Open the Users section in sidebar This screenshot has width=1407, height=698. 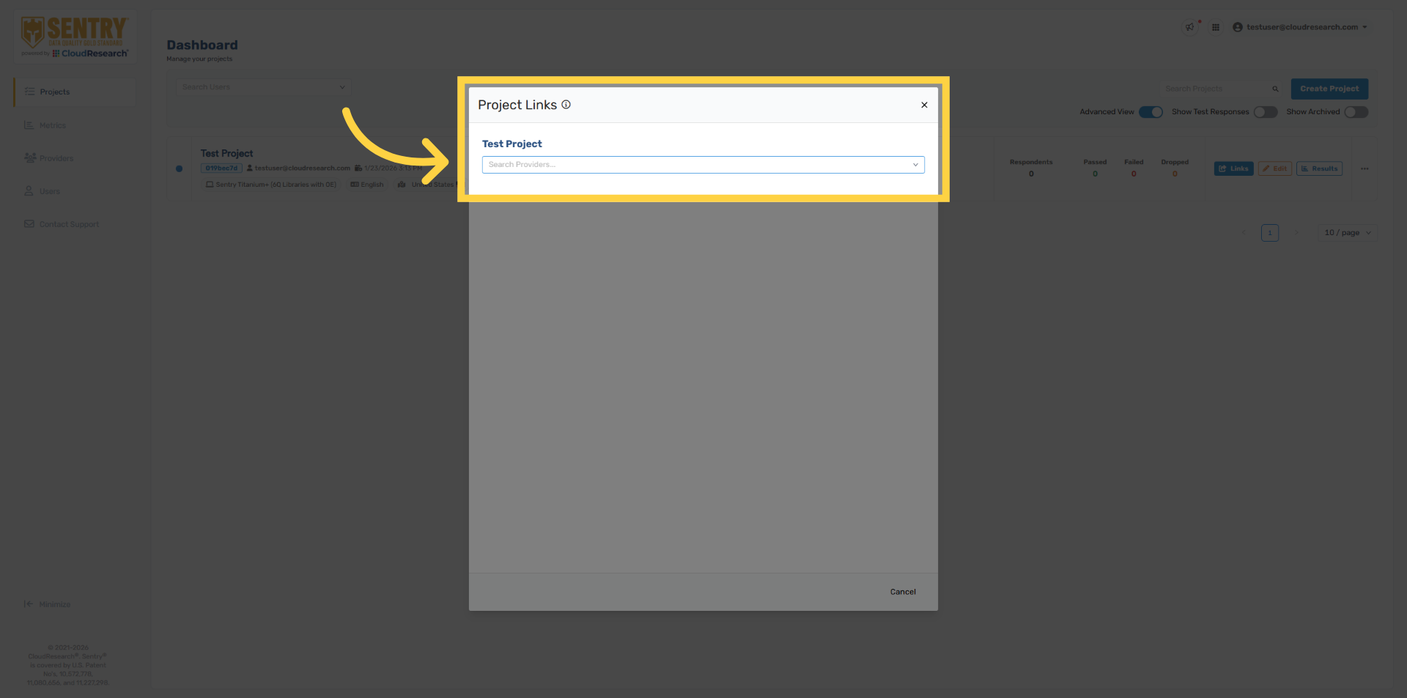pos(49,190)
